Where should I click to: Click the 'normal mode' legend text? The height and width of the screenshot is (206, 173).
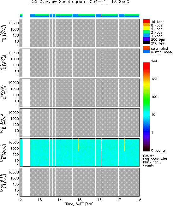162,52
